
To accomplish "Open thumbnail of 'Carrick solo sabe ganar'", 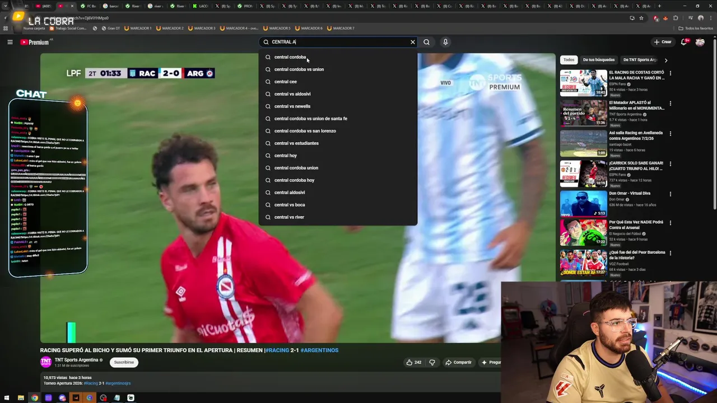I will (583, 174).
